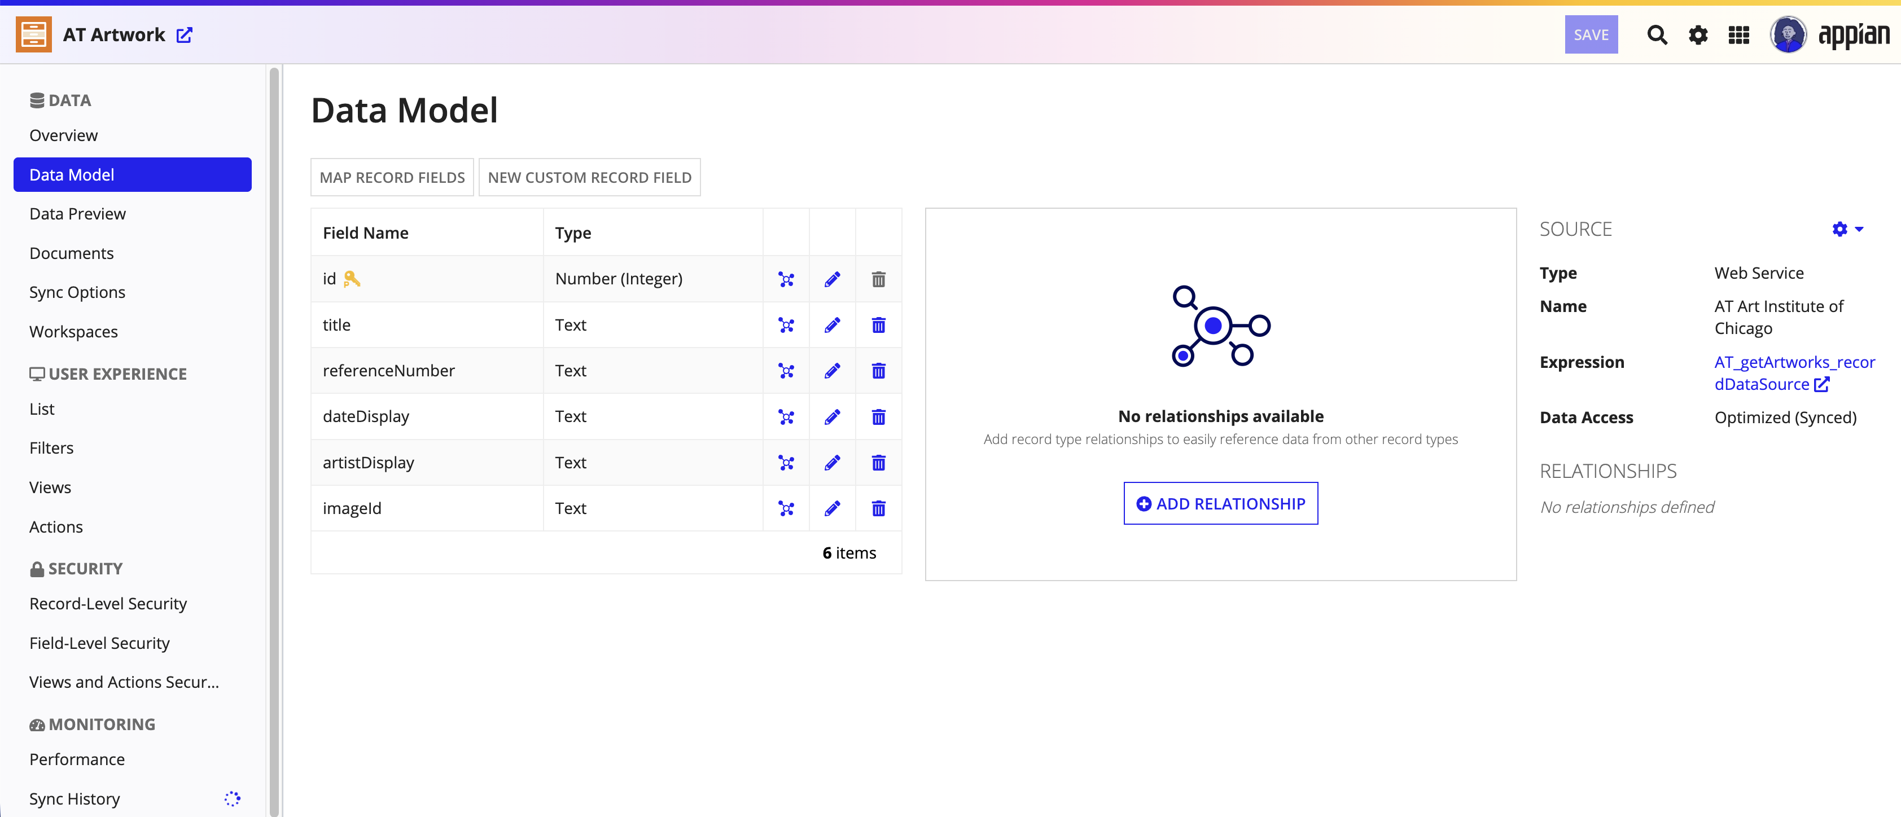Open AT_getArtworks_recordDataSource expression link
This screenshot has width=1901, height=817.
click(x=1794, y=374)
